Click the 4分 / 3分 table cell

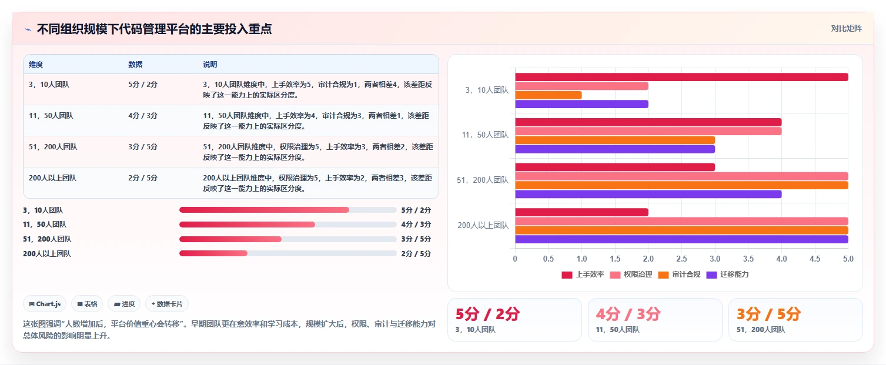pyautogui.click(x=160, y=120)
